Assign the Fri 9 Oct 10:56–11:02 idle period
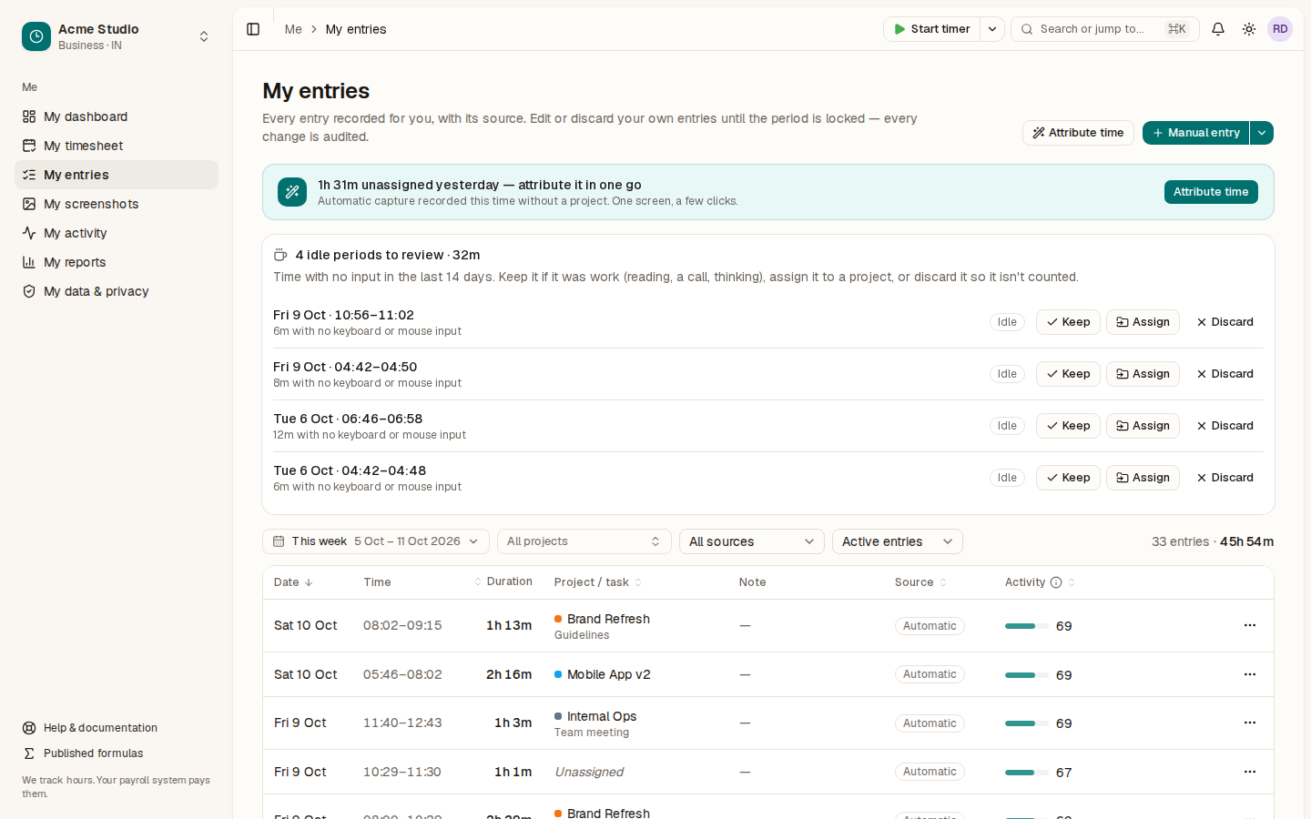This screenshot has width=1311, height=819. 1143,322
